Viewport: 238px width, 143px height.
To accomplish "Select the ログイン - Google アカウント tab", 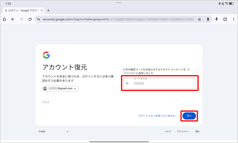I will pos(23,10).
